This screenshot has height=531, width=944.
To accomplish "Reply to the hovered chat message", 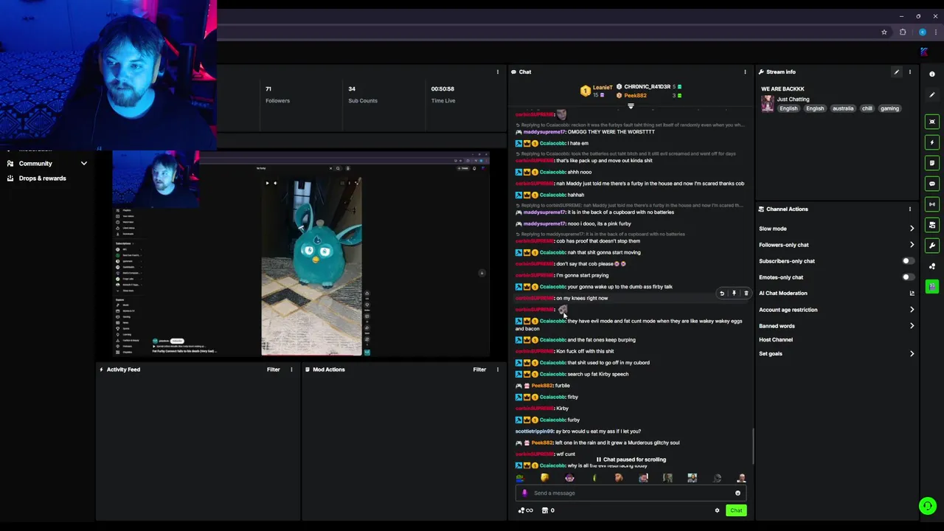I will point(722,294).
